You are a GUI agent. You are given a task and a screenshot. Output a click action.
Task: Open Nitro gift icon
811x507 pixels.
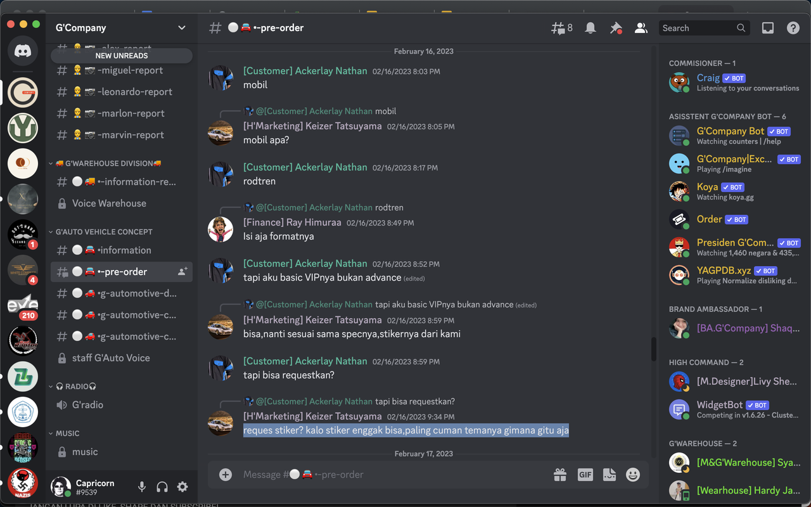(559, 475)
